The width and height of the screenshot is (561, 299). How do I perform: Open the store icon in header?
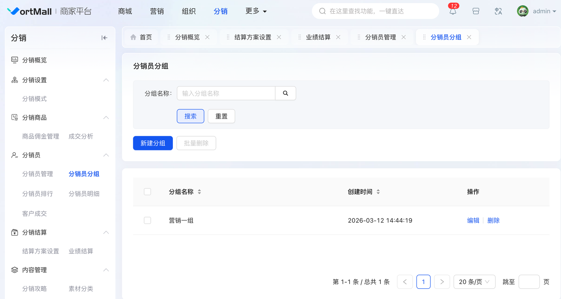(476, 12)
